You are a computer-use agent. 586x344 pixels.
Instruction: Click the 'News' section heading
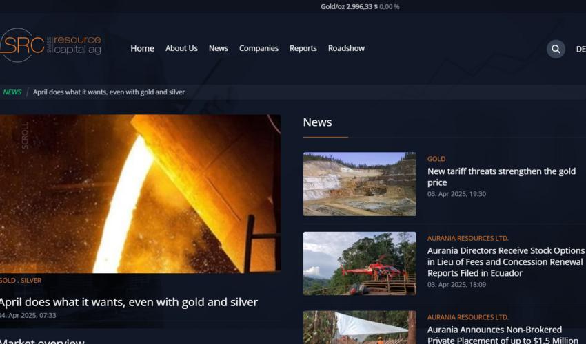point(317,122)
